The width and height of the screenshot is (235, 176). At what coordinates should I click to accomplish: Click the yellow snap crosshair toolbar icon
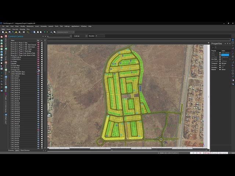click(x=28, y=32)
